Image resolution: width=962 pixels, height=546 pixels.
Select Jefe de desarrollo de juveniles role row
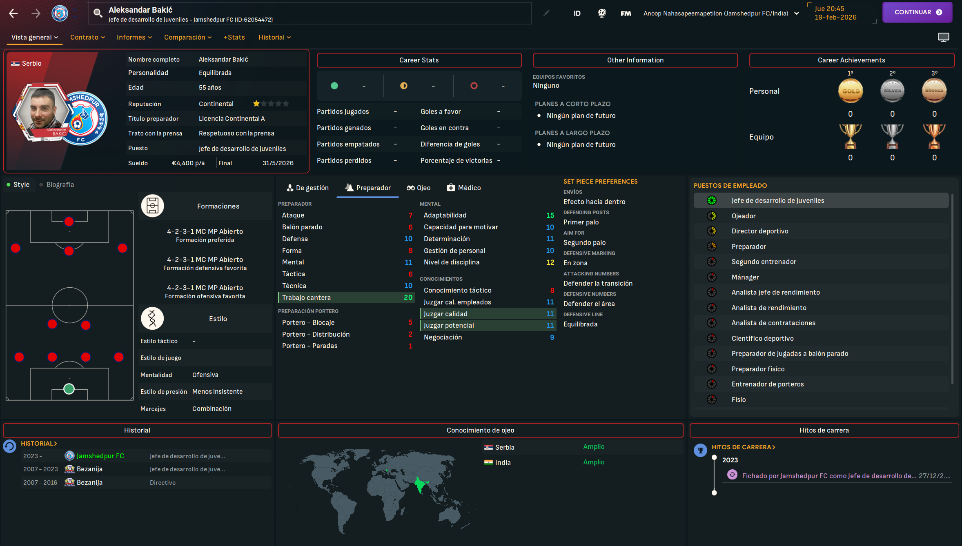[821, 200]
